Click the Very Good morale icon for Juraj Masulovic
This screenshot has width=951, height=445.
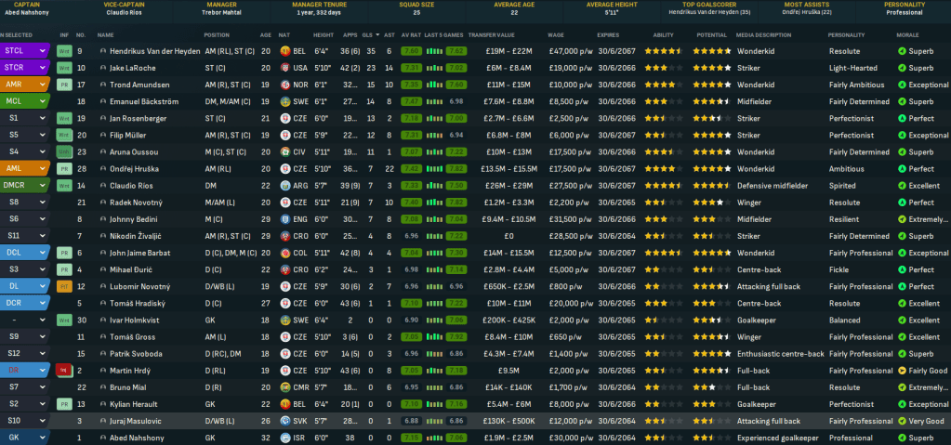[x=902, y=421]
